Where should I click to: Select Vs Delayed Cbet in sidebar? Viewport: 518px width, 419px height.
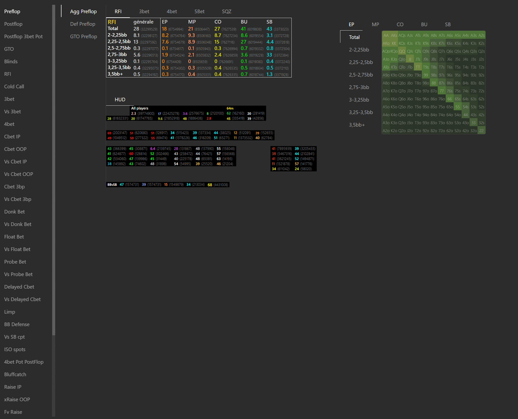coord(23,300)
